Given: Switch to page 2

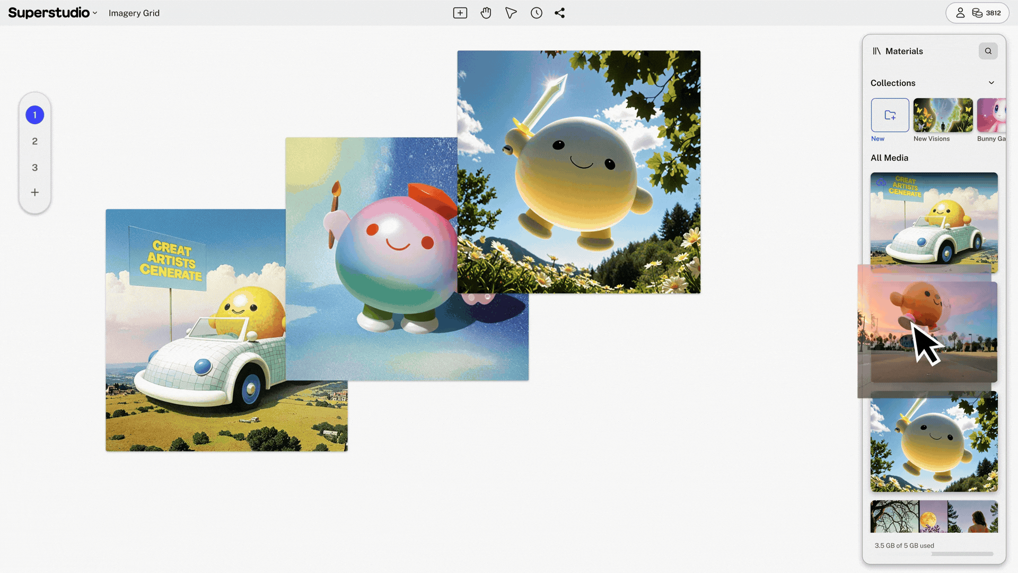Looking at the screenshot, I should [x=34, y=141].
